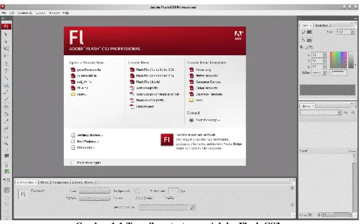Image resolution: width=360 pixels, height=224 pixels.
Task: Open the R value slider arrow
Action: tap(324, 55)
